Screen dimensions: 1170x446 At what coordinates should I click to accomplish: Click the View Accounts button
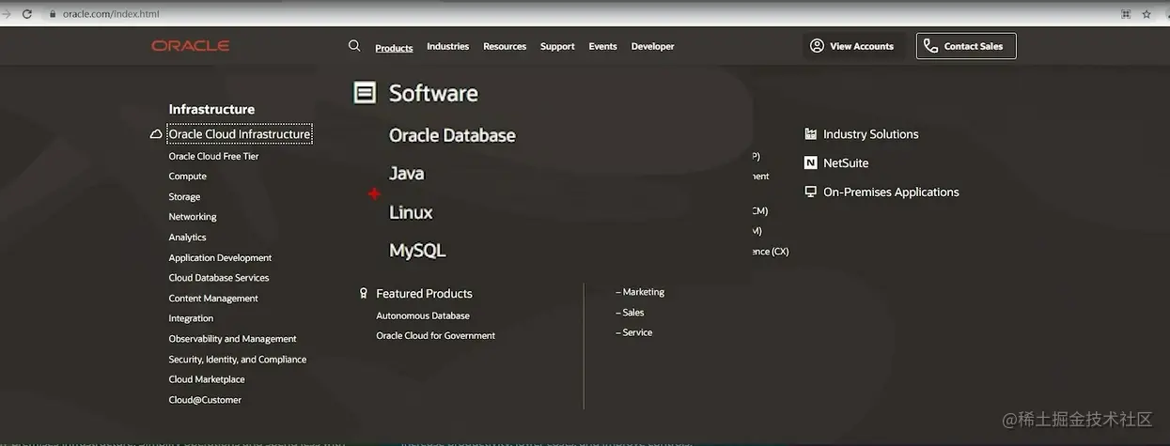pyautogui.click(x=851, y=46)
